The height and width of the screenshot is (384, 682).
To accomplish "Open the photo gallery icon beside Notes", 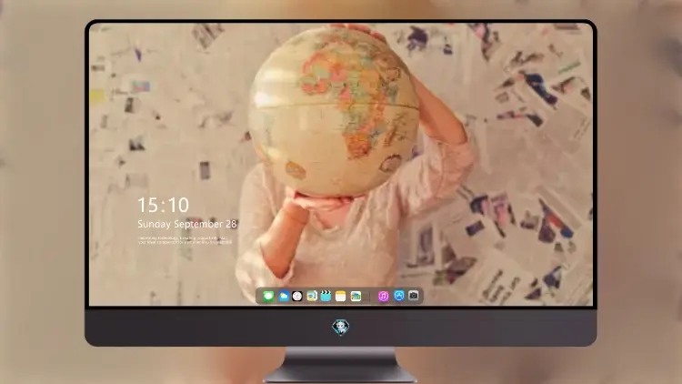I will pyautogui.click(x=356, y=296).
